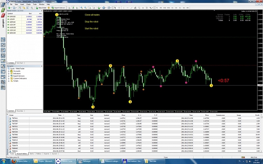Open the Charts menu
This screenshot has width=263, height=164.
pos(28,4)
